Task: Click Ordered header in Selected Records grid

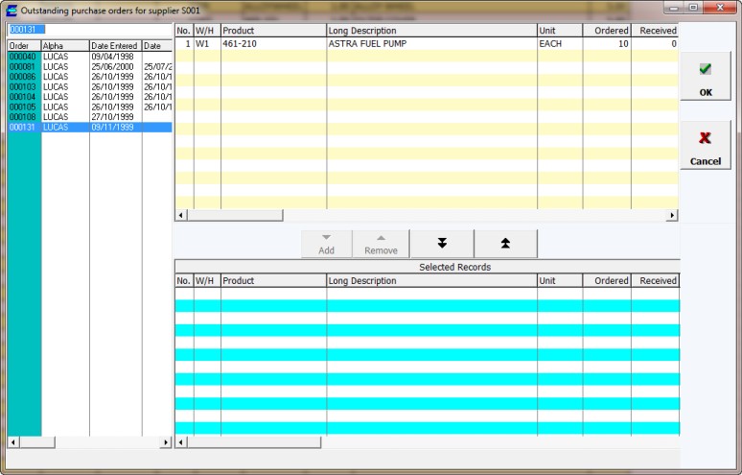Action: 607,281
